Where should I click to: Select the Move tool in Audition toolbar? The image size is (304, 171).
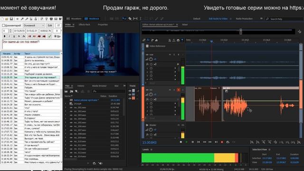click(124, 19)
